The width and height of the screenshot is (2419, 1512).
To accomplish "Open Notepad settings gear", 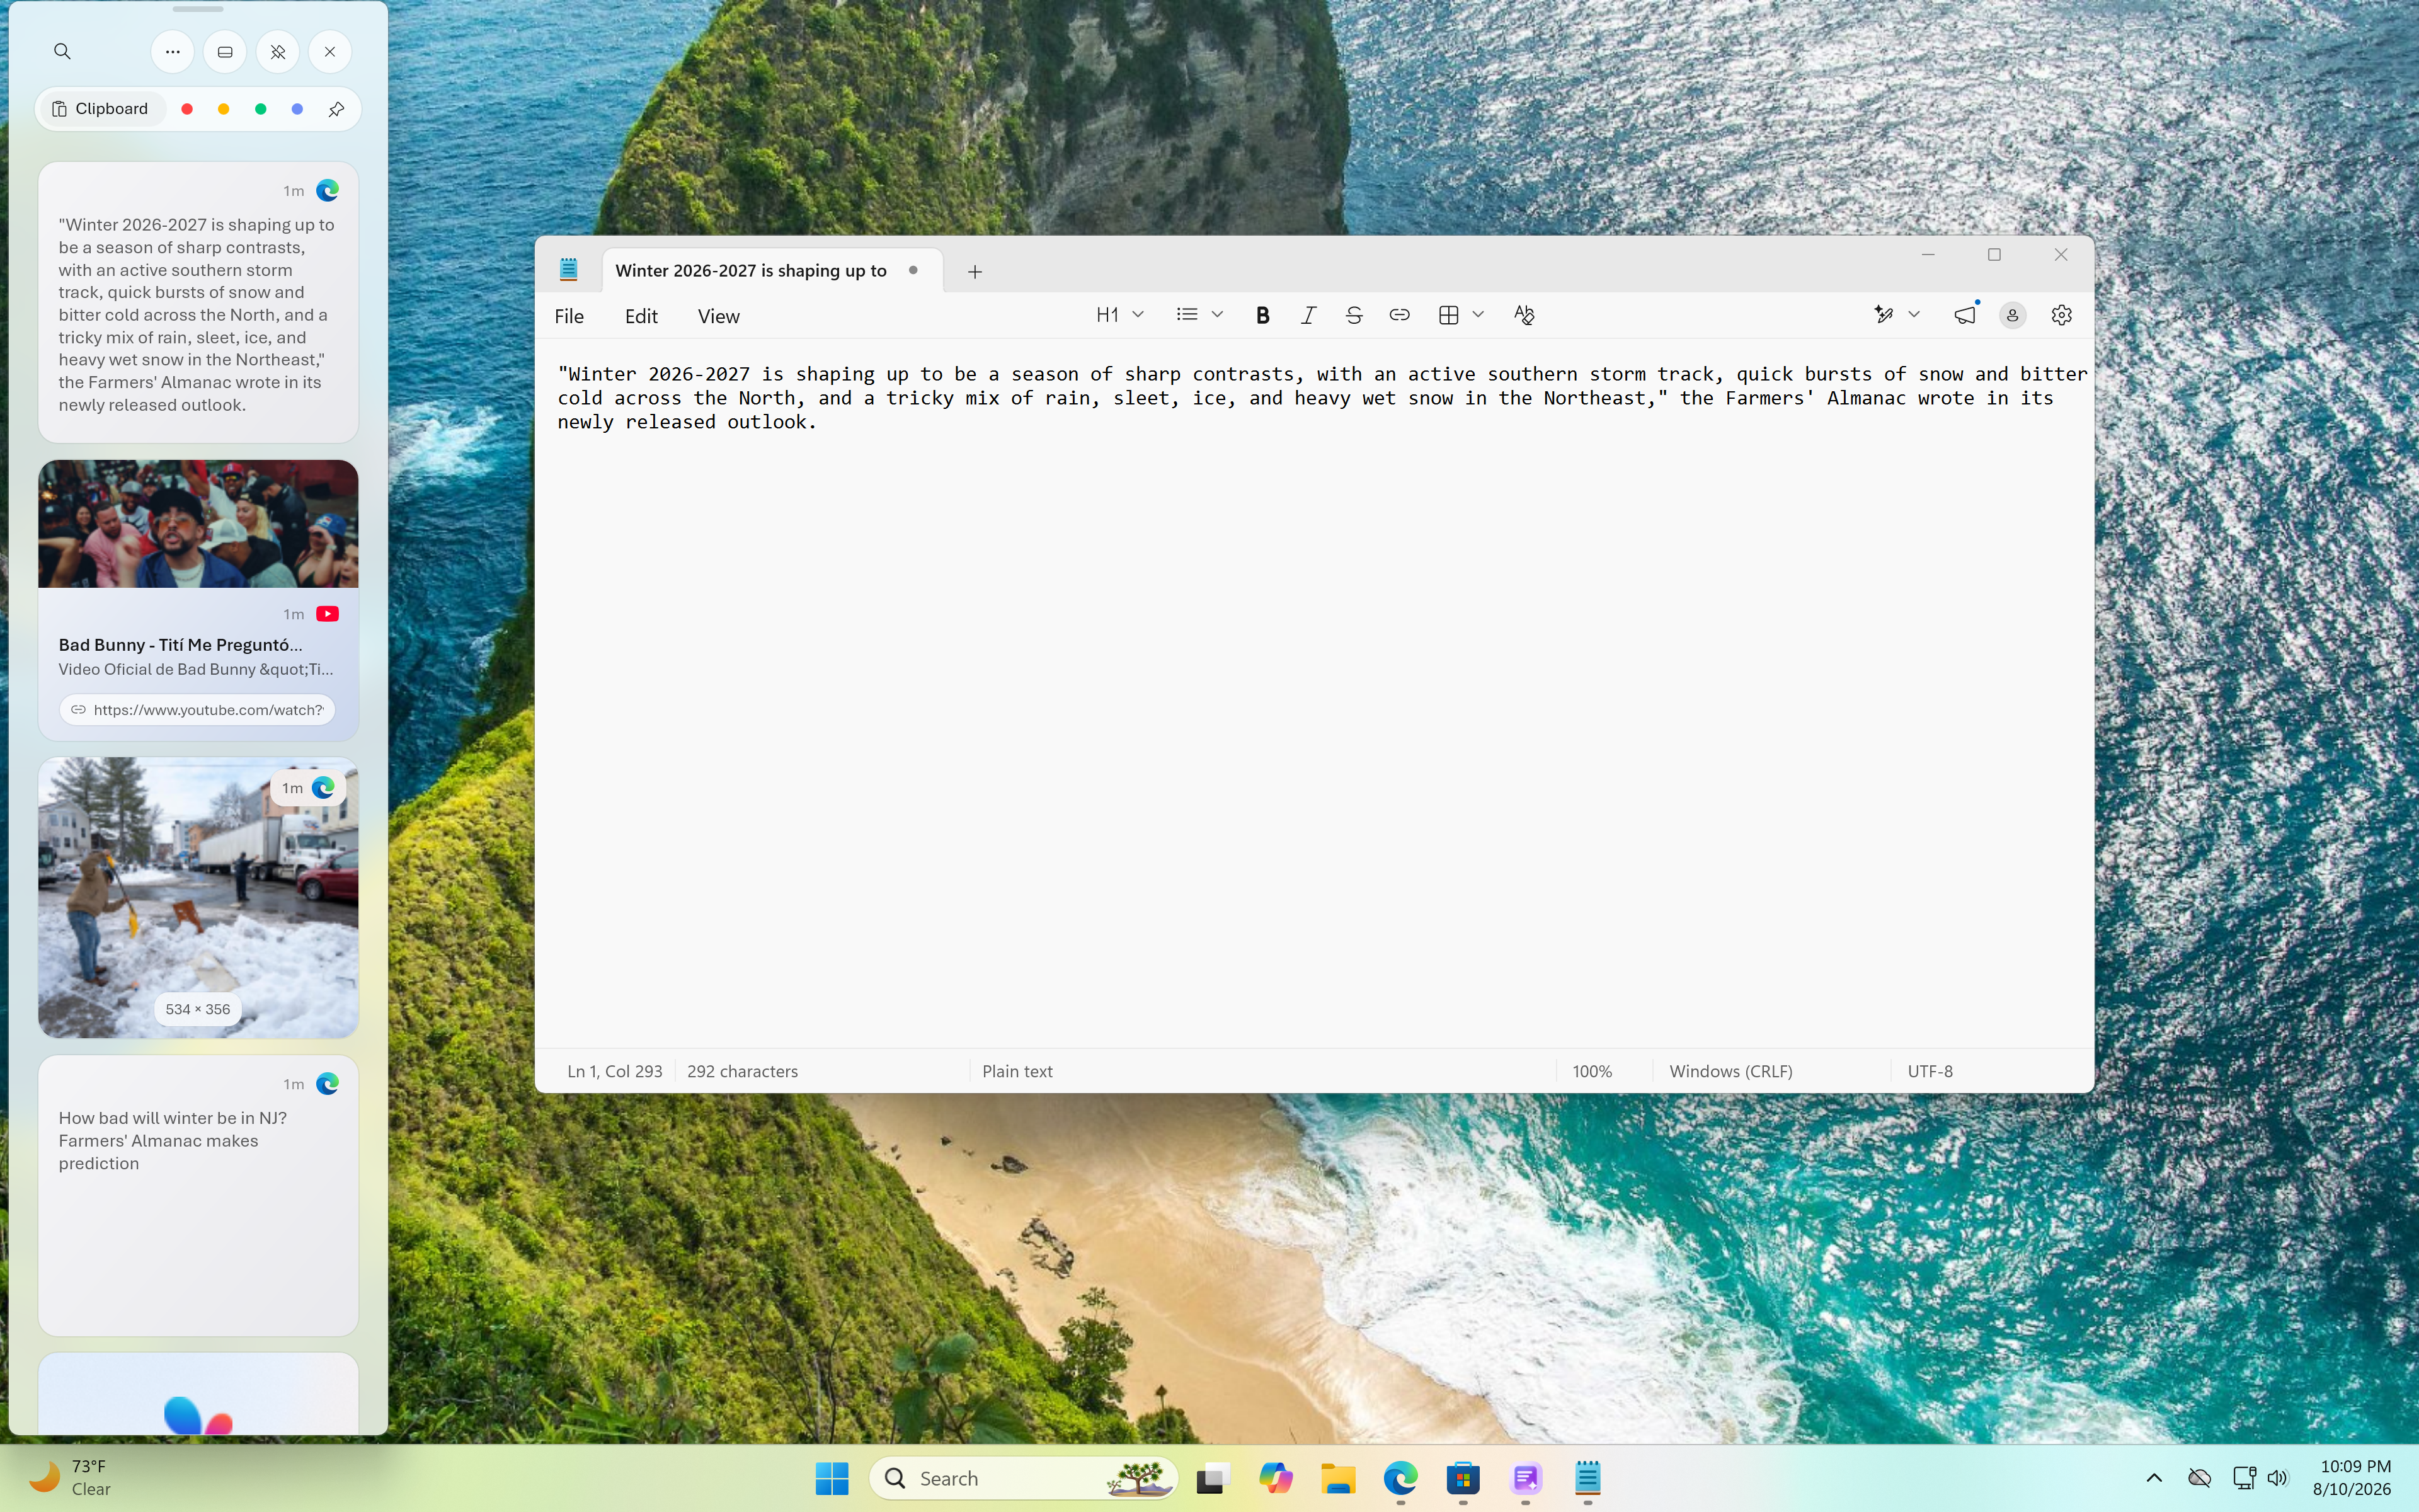I will pos(2061,315).
